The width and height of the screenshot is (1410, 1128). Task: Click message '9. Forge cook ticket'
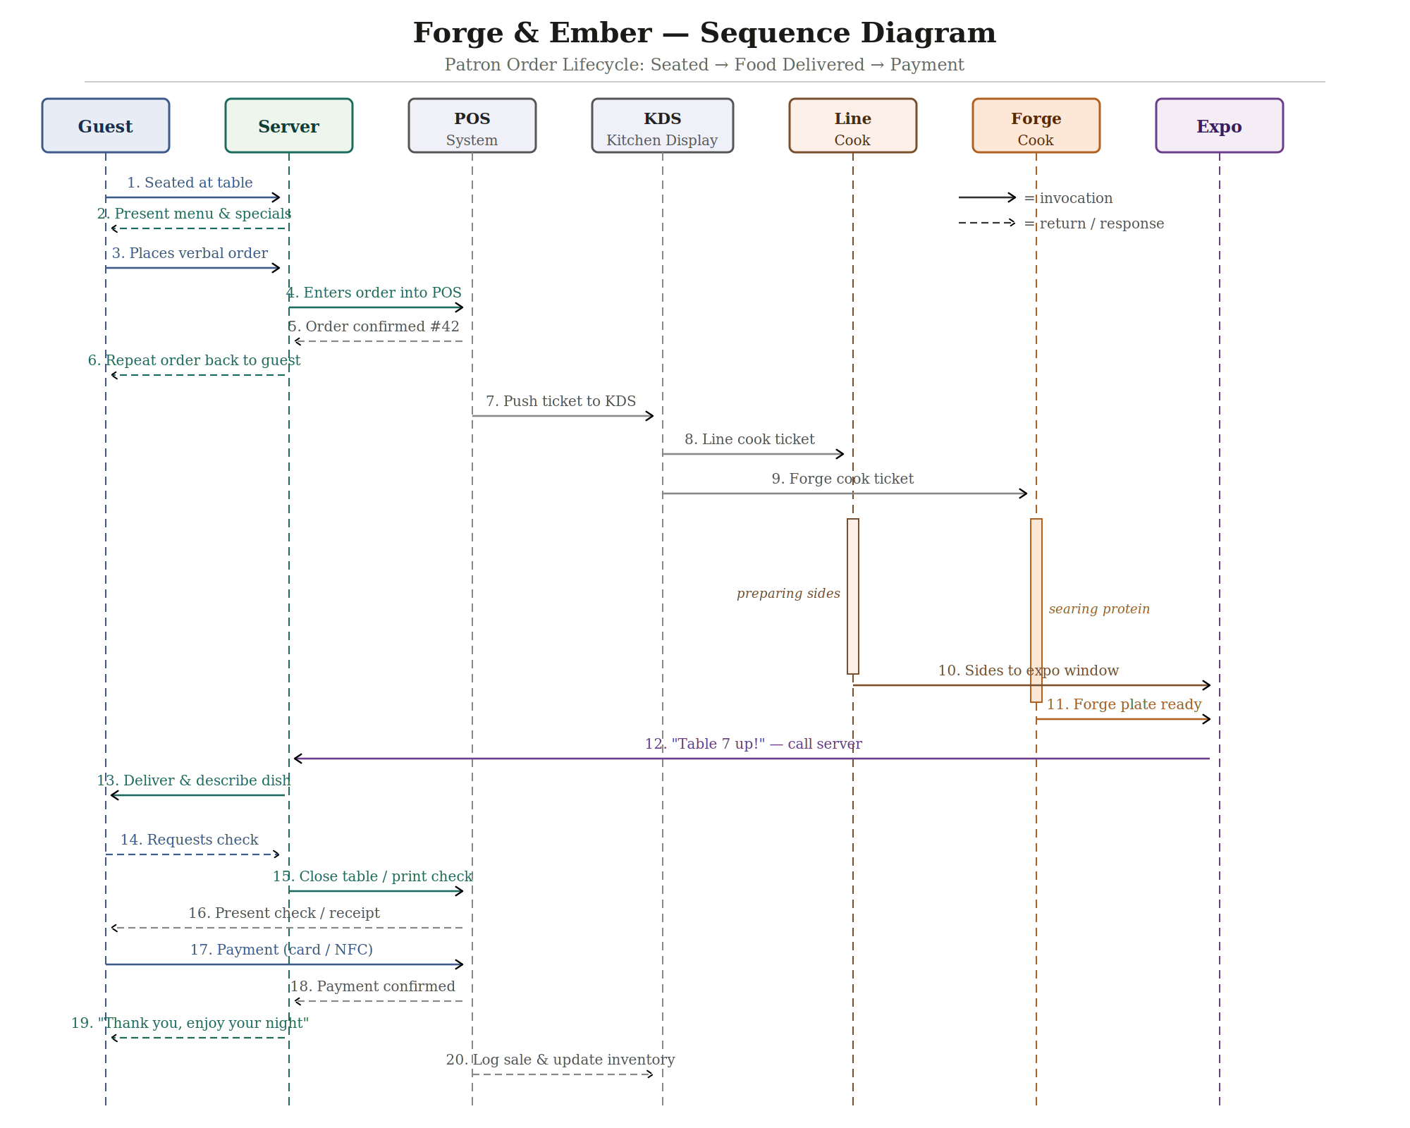[x=842, y=479]
